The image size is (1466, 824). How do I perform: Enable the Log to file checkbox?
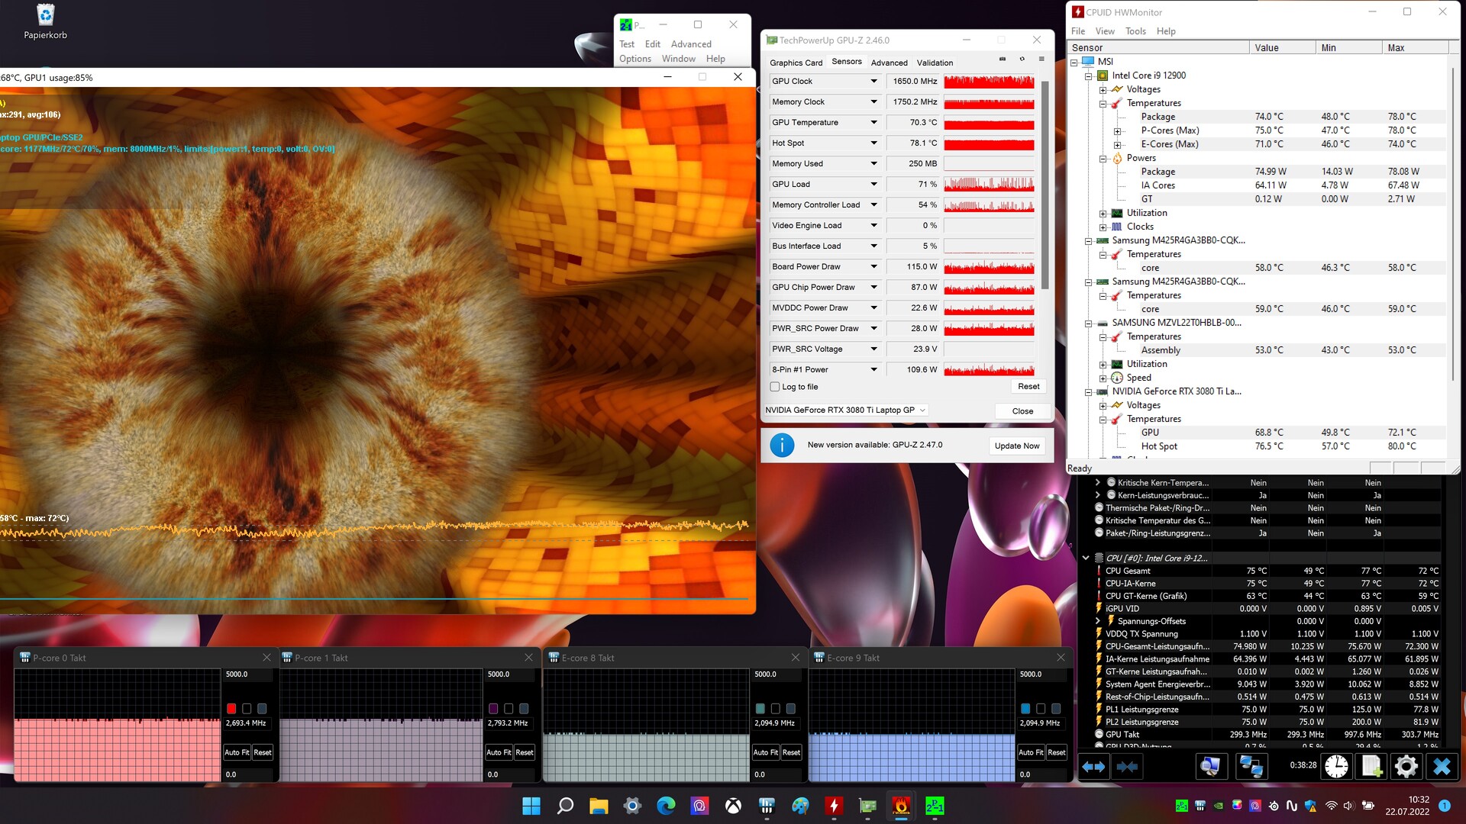pyautogui.click(x=775, y=387)
